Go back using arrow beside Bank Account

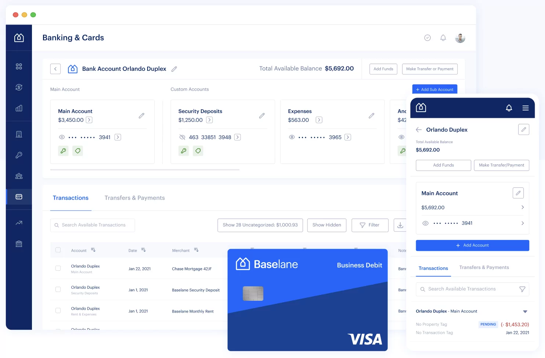tap(55, 69)
